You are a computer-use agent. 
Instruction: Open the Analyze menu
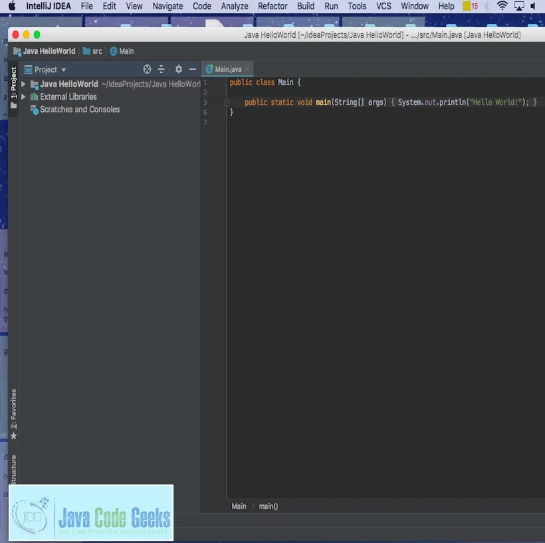[234, 6]
